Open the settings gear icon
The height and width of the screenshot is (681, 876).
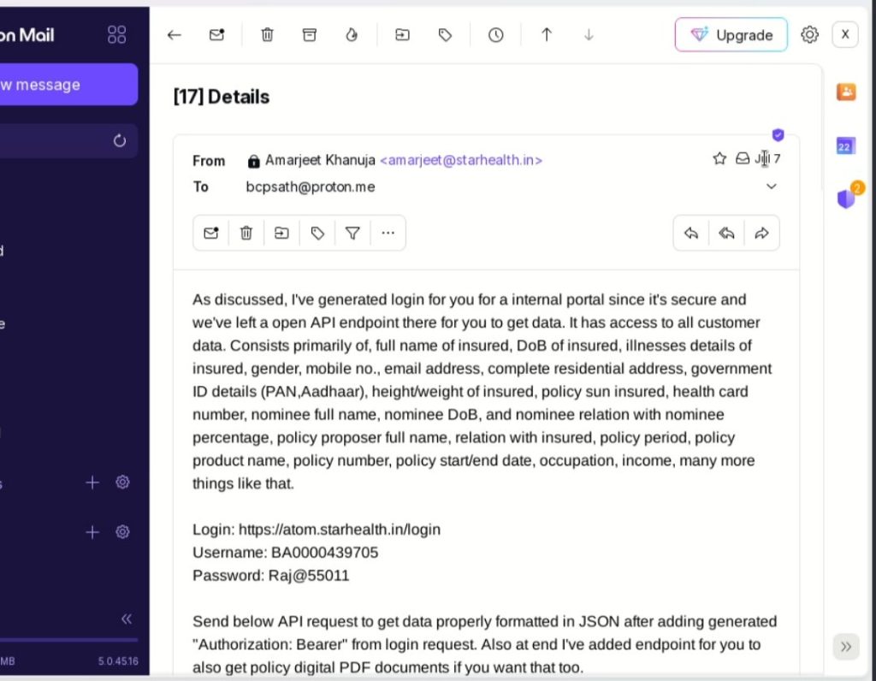click(x=809, y=35)
